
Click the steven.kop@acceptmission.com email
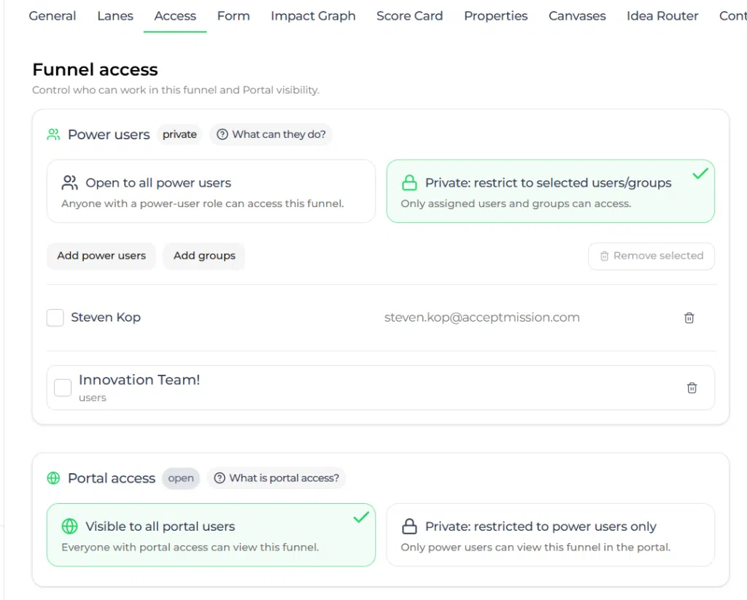tap(481, 318)
